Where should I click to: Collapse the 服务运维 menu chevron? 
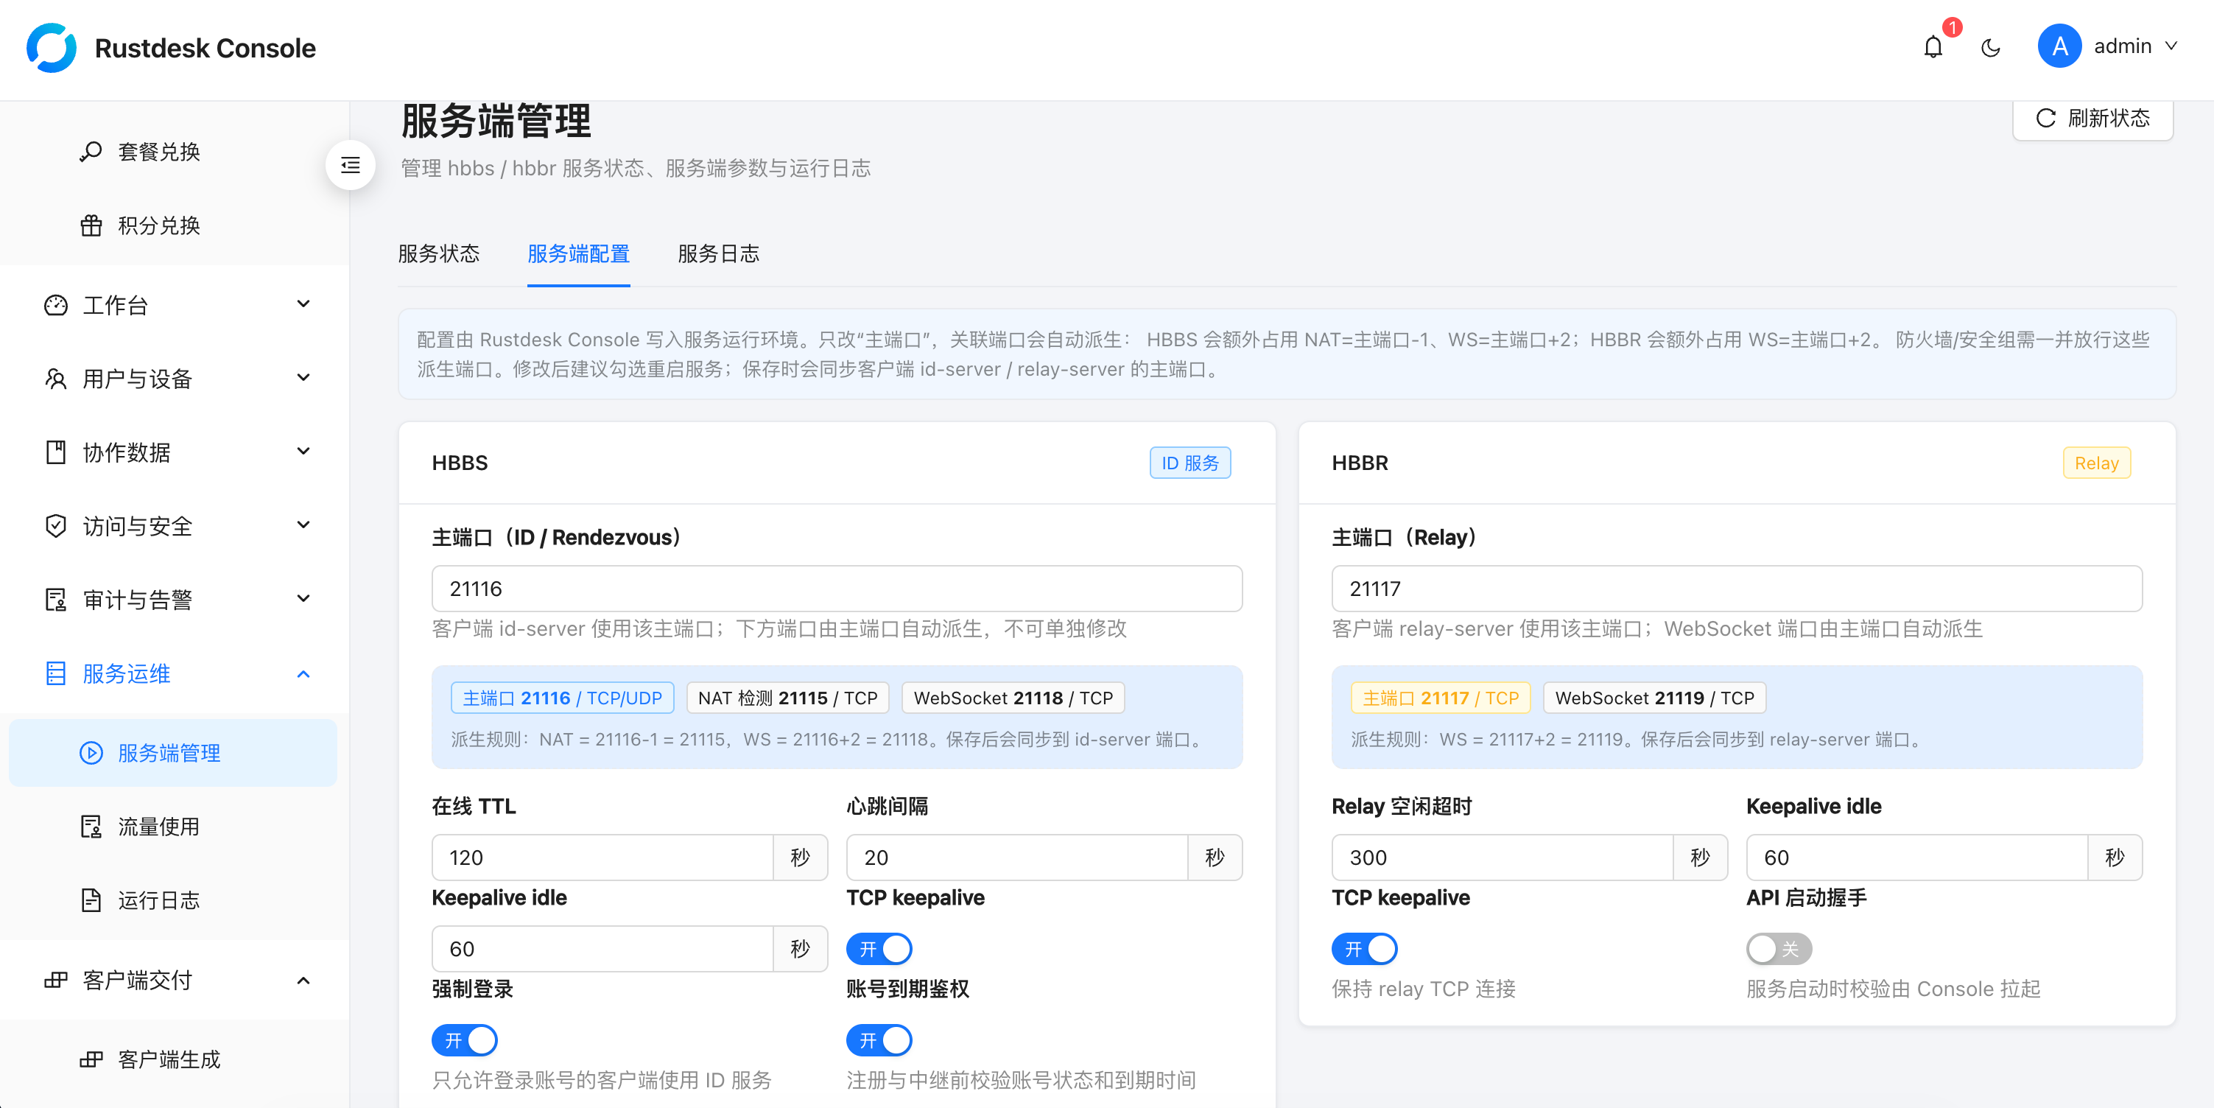click(x=303, y=674)
